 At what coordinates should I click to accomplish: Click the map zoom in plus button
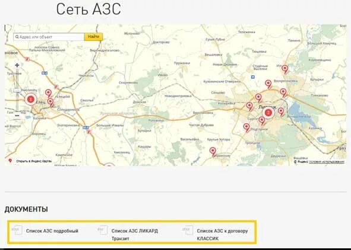pos(17,65)
